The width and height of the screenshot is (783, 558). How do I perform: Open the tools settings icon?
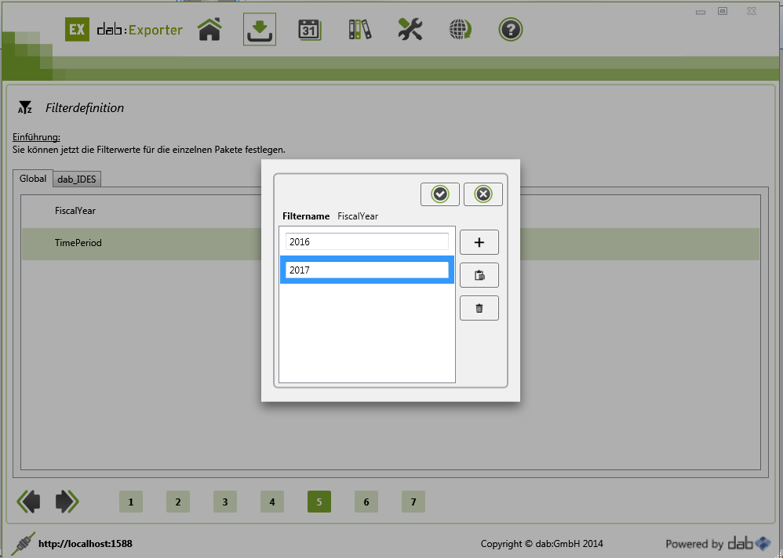coord(410,30)
